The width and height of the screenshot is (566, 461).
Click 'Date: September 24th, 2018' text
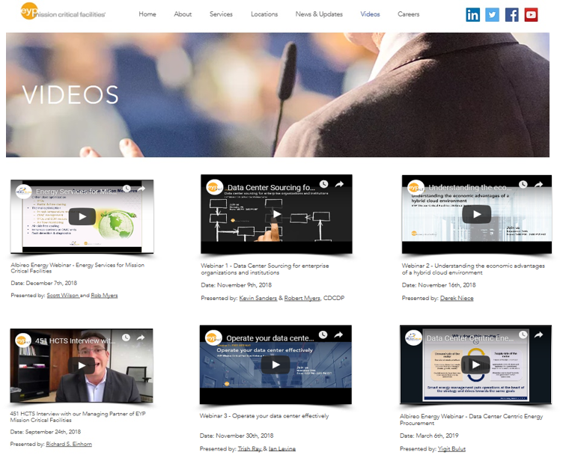(46, 431)
